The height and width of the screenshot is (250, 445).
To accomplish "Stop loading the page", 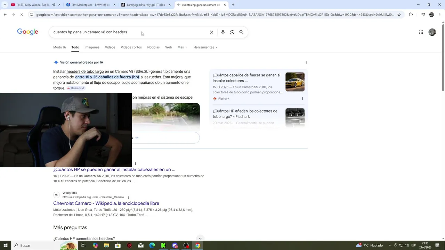I will tap(22, 15).
